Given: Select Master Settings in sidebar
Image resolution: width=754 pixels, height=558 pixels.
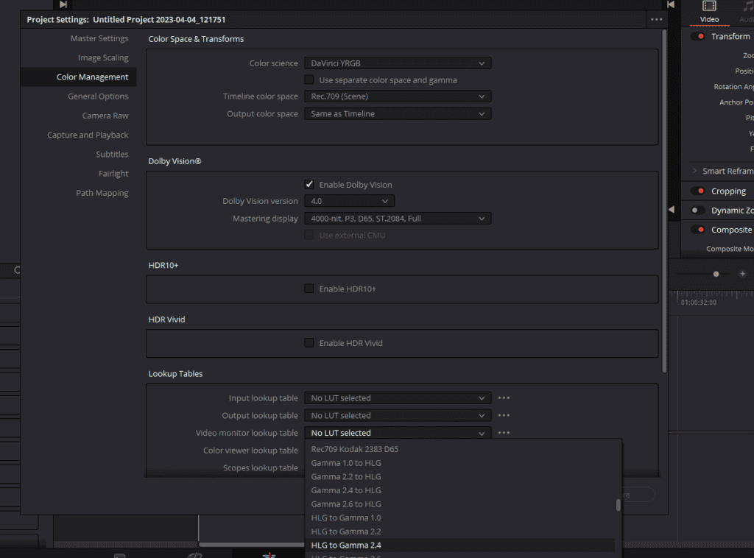Looking at the screenshot, I should point(99,38).
